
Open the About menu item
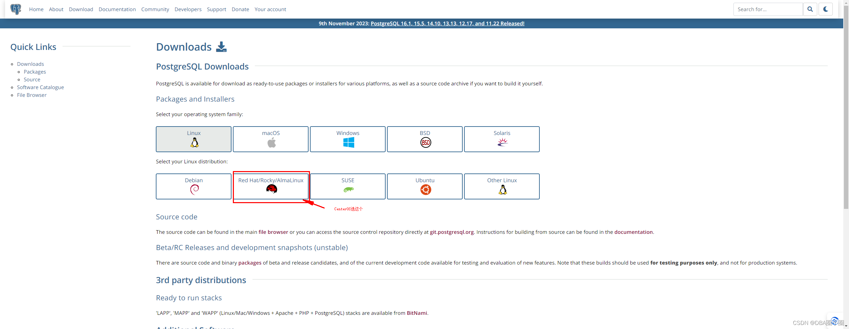click(56, 9)
